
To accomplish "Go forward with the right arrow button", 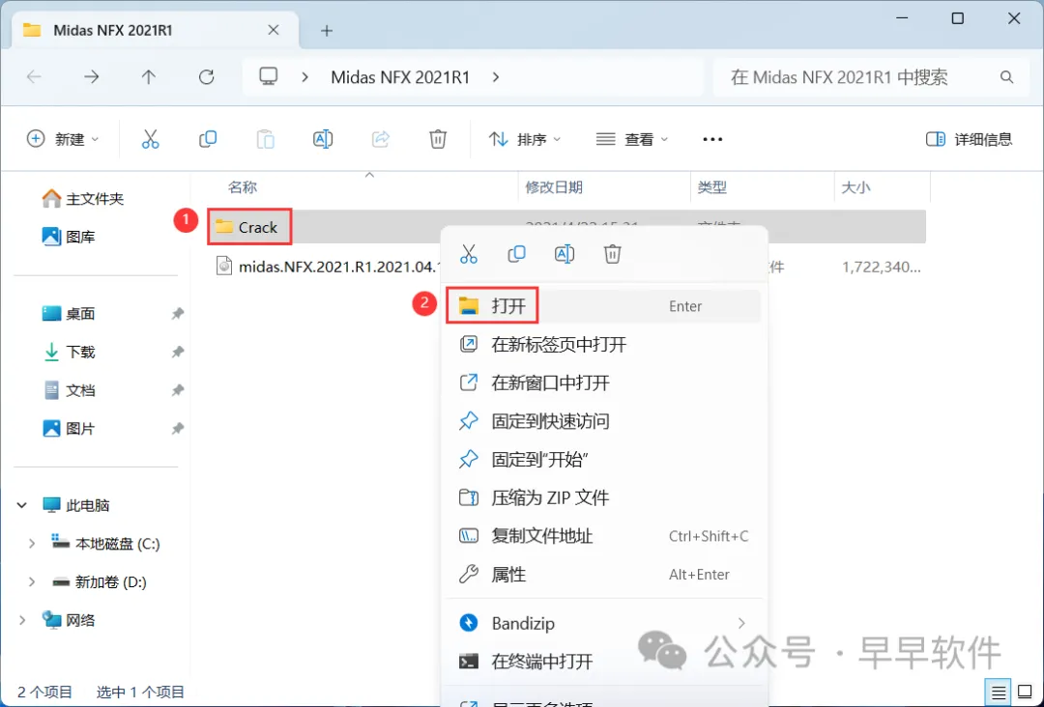I will (91, 77).
